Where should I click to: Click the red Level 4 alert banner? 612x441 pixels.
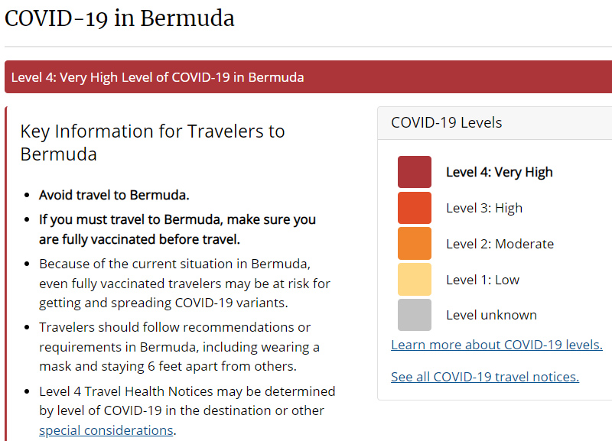[306, 77]
